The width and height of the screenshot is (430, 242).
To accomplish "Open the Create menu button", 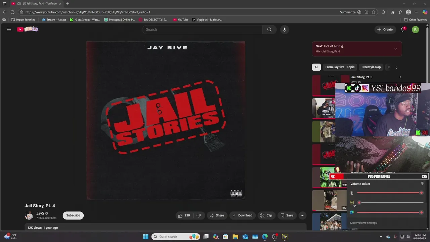I will pyautogui.click(x=385, y=30).
